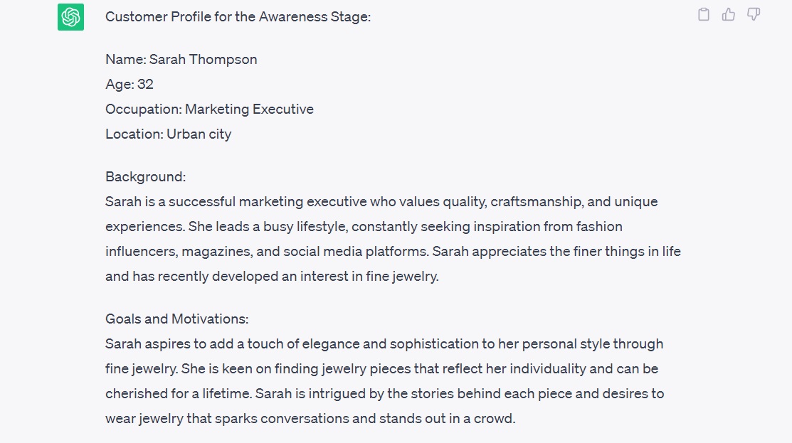Click the line starting "Sarah aspires to add a touch"
Image resolution: width=792 pixels, height=443 pixels.
[x=384, y=344]
